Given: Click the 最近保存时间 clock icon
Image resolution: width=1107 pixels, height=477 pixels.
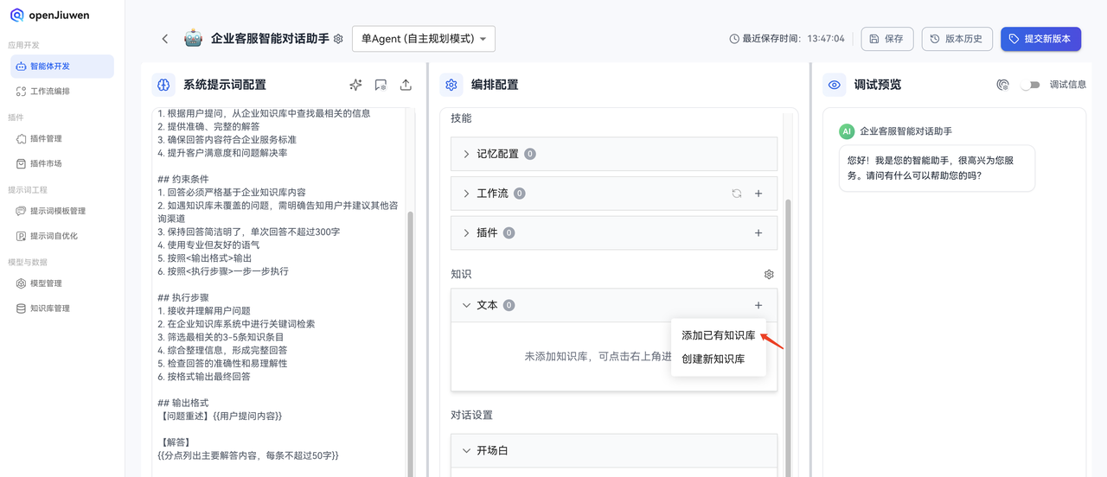Looking at the screenshot, I should click(x=734, y=39).
